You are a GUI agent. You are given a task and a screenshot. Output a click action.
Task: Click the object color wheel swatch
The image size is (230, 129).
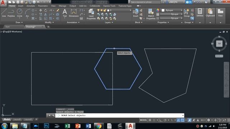tap(158, 10)
